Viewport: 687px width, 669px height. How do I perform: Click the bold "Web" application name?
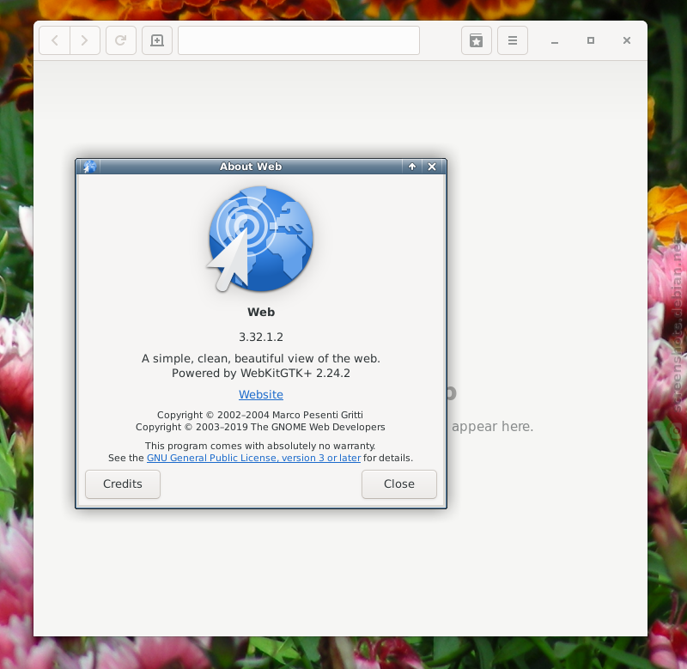261,312
